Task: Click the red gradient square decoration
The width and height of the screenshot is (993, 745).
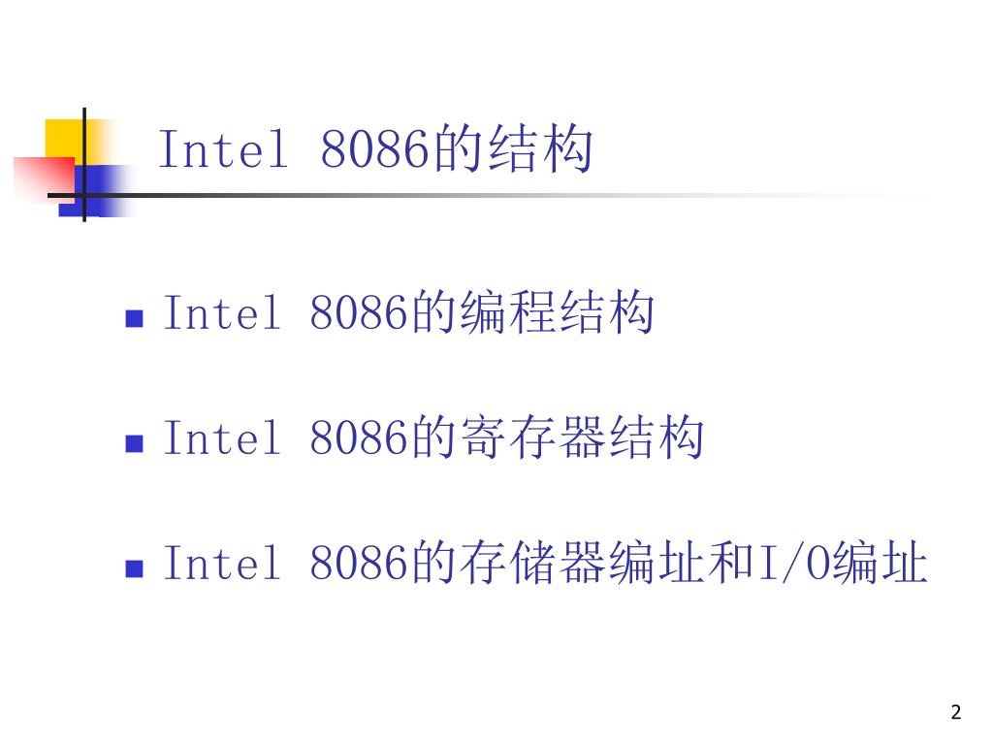Action: click(44, 180)
